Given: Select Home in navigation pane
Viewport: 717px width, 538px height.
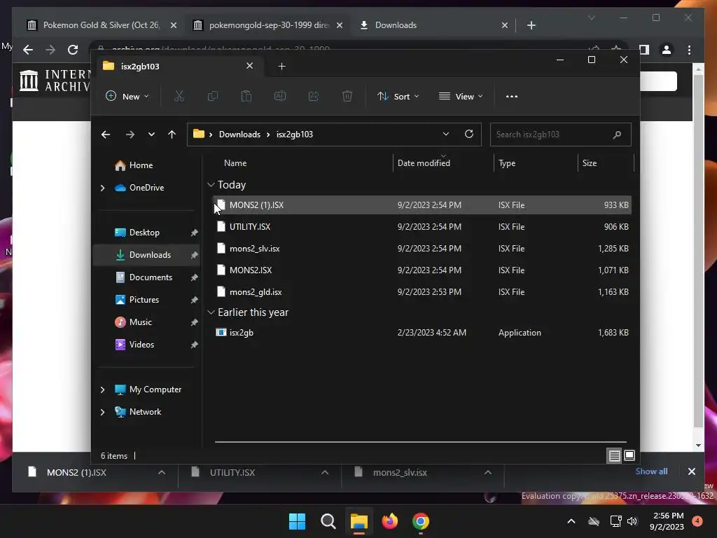Looking at the screenshot, I should (141, 165).
